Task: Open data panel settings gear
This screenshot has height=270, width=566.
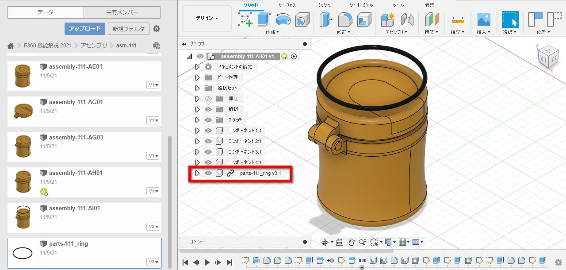Action: tap(157, 29)
